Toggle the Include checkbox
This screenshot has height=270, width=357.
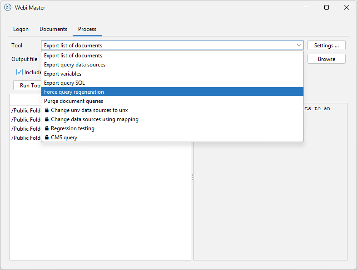(x=20, y=72)
